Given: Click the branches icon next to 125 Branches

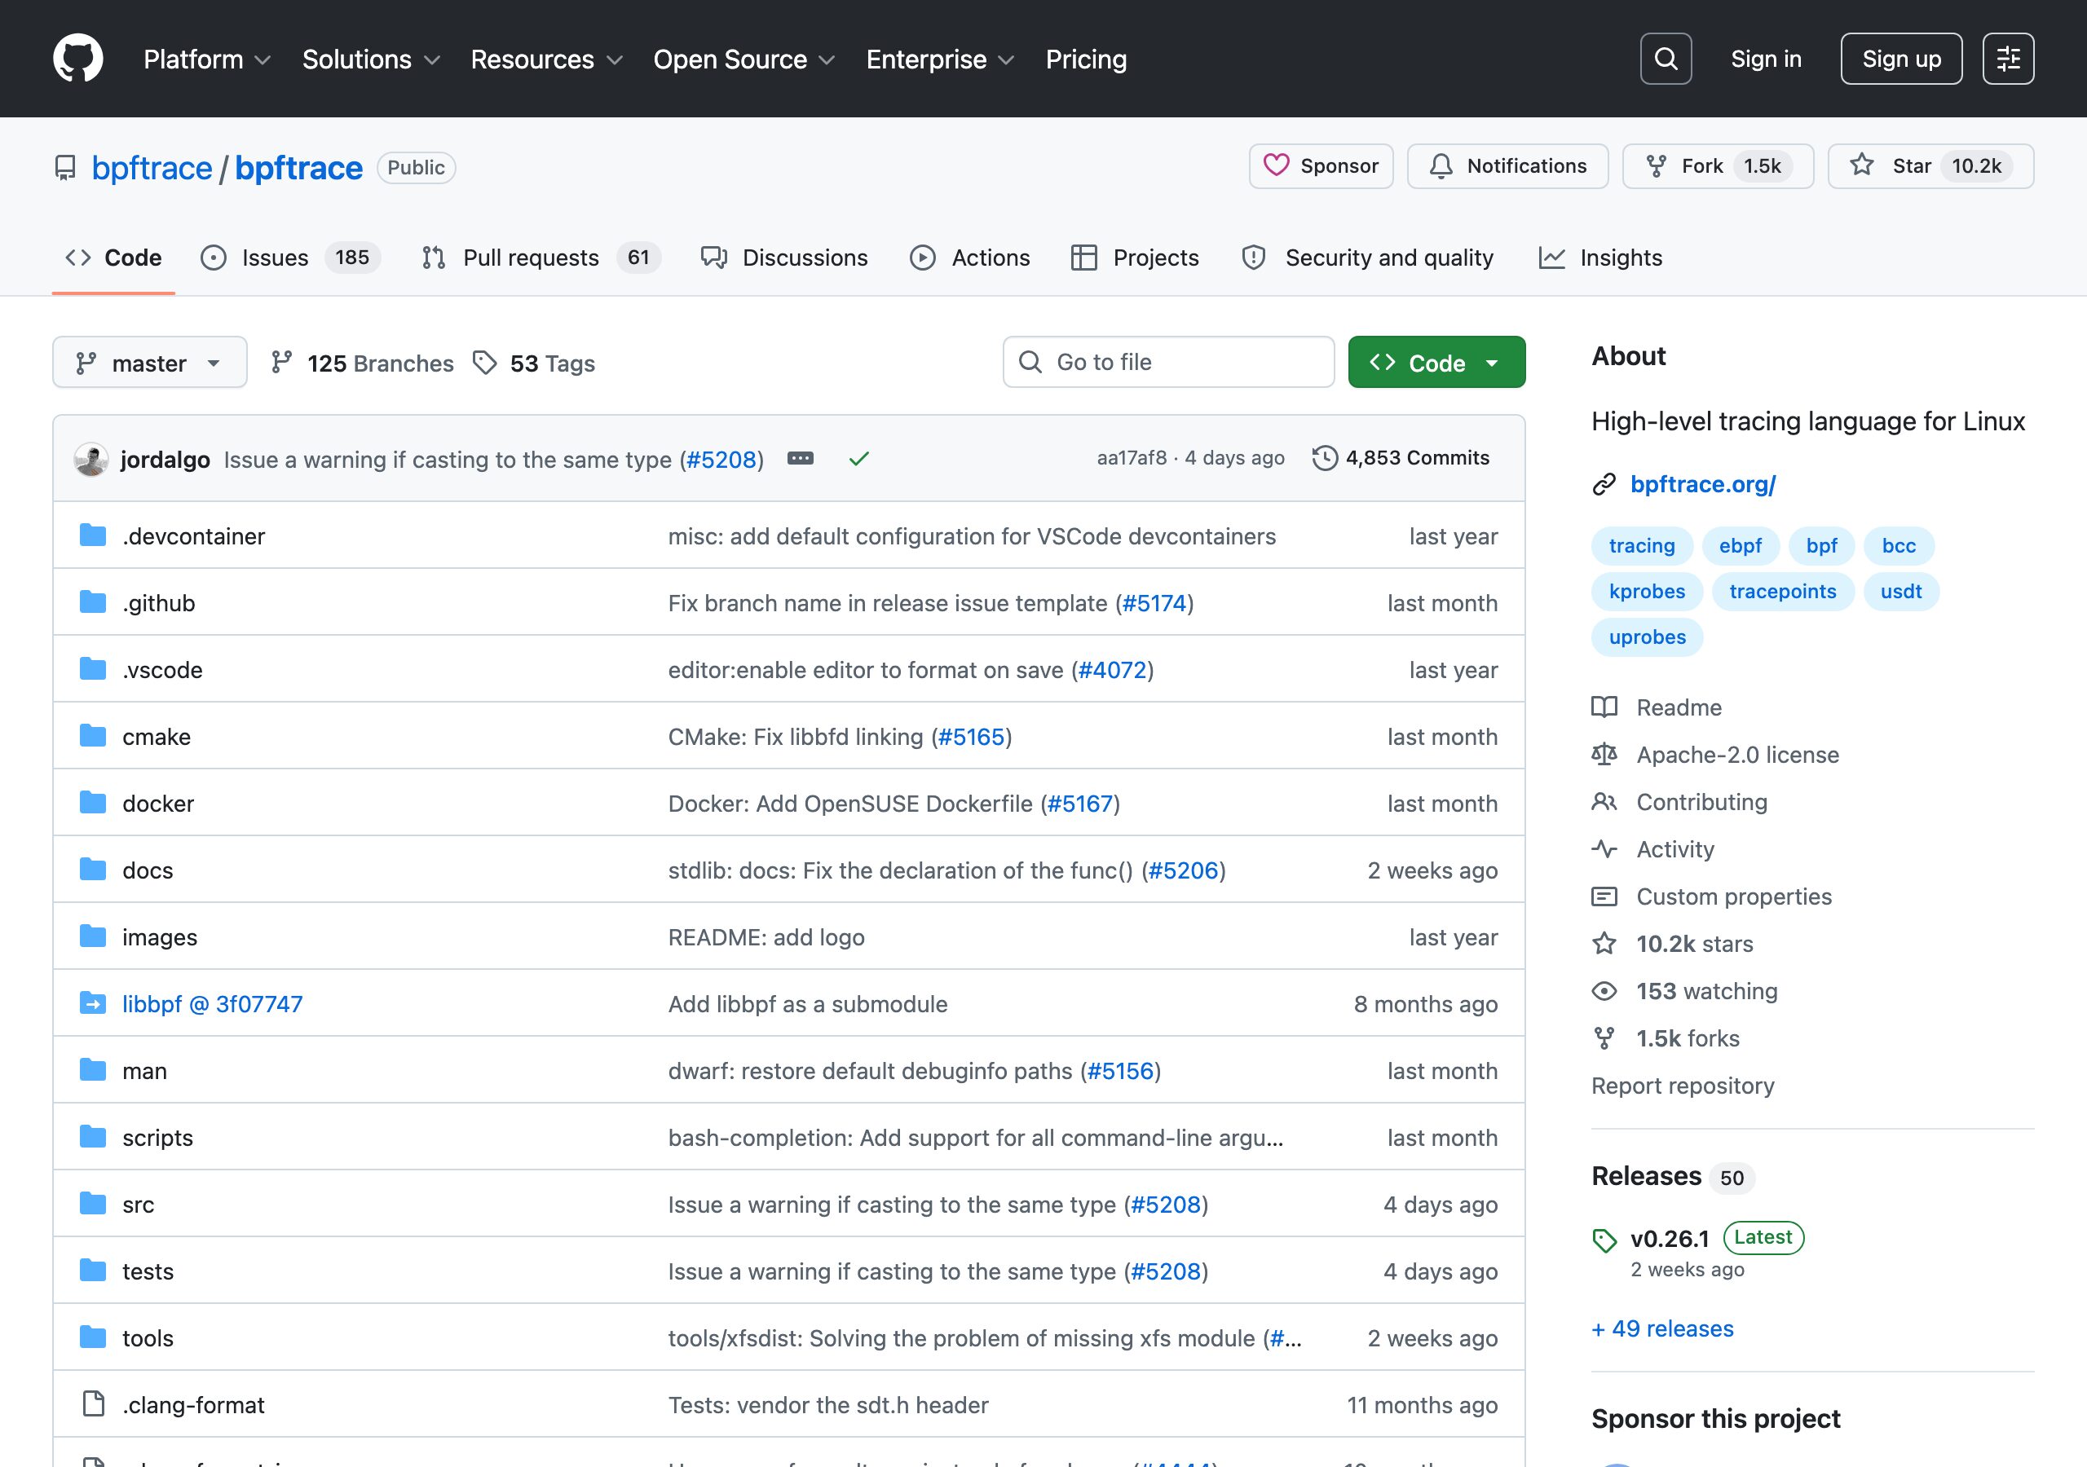Looking at the screenshot, I should coord(282,363).
